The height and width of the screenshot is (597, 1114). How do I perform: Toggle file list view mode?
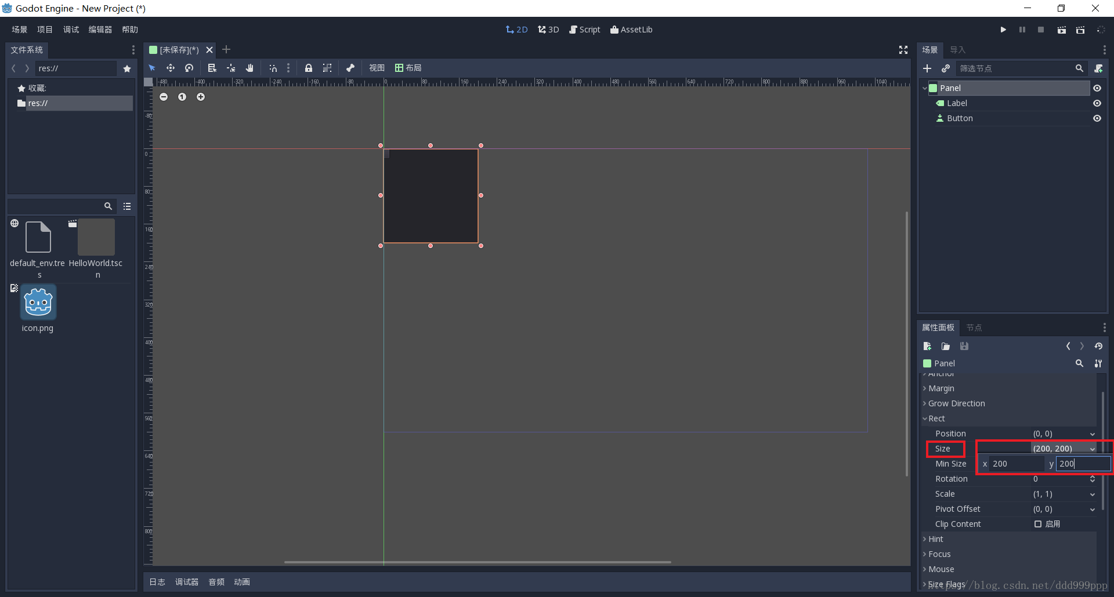pos(127,206)
